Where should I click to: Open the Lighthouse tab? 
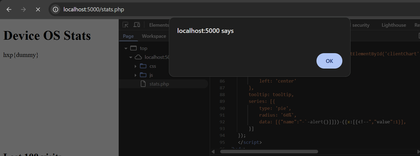[394, 25]
